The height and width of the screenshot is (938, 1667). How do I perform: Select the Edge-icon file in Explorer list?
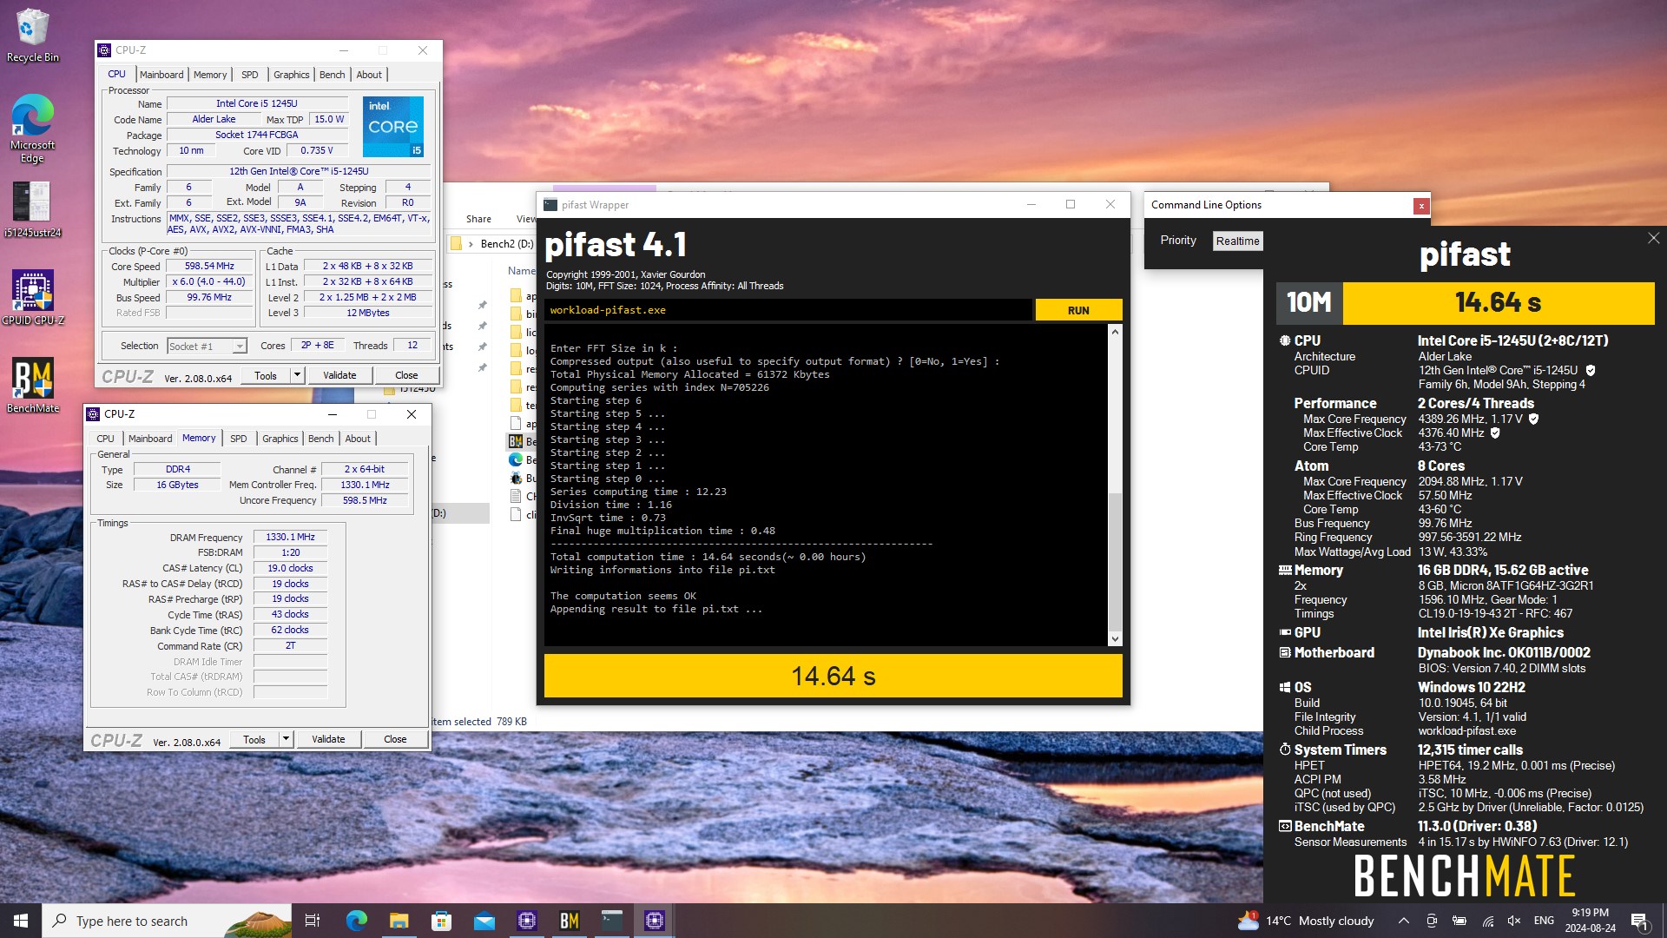(x=516, y=459)
